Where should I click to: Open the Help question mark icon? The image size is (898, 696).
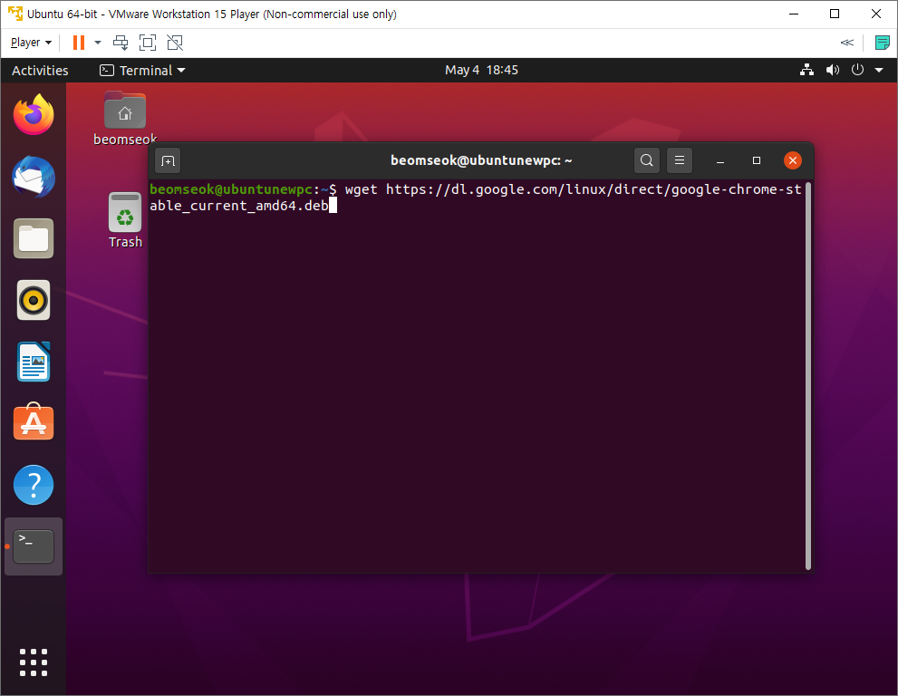point(34,485)
